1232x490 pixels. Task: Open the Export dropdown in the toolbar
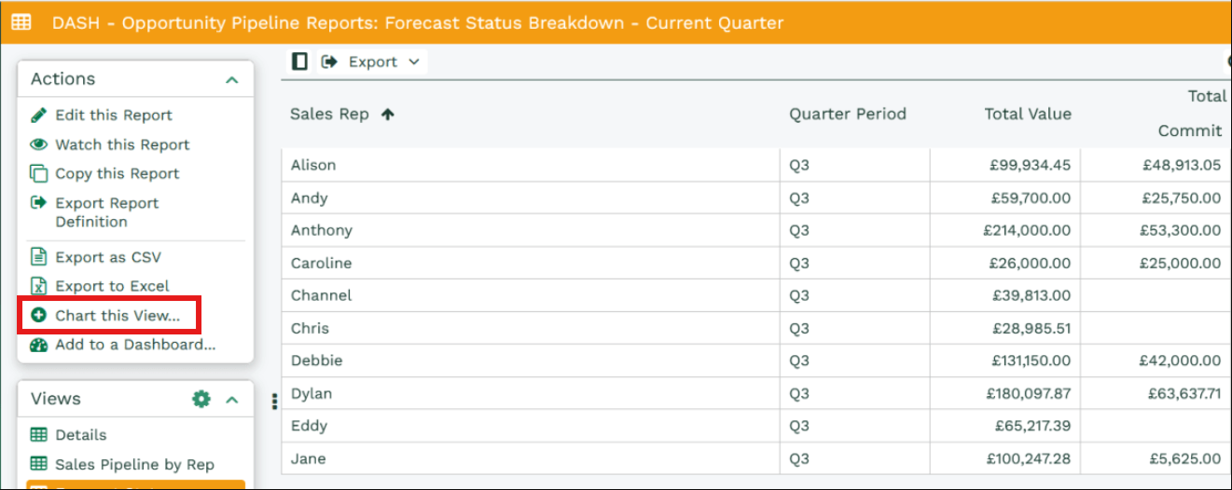click(x=372, y=61)
